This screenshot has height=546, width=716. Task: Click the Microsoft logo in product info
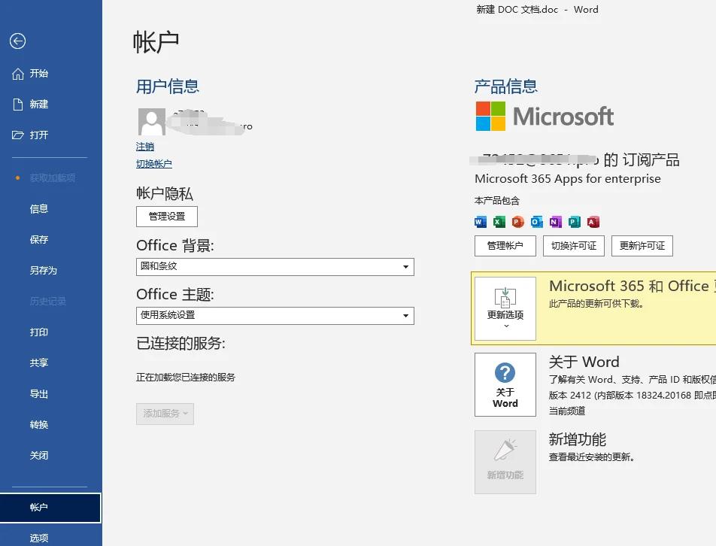[x=545, y=116]
